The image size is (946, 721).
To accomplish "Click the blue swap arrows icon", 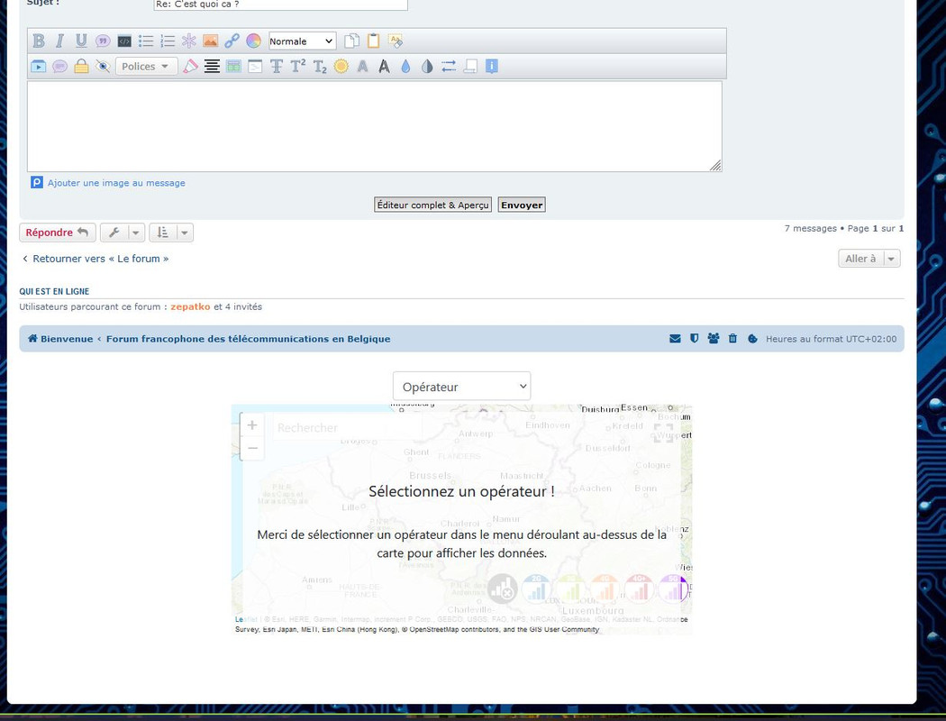I will coord(449,67).
